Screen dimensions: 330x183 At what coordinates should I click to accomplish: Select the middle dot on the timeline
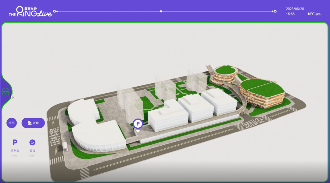click(161, 12)
